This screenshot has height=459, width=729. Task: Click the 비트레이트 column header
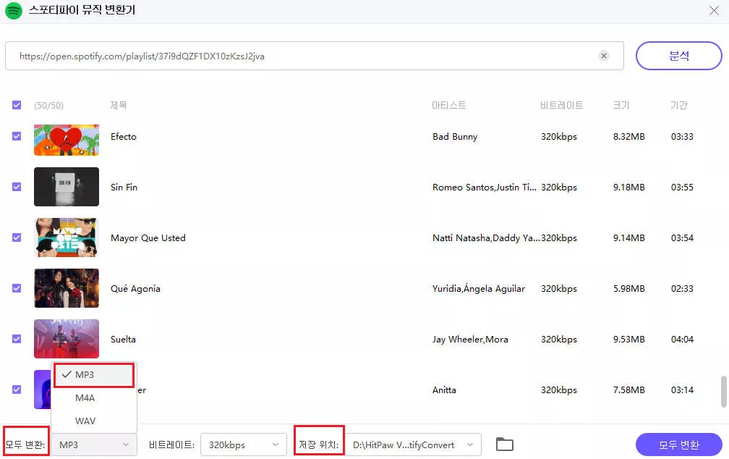[562, 105]
